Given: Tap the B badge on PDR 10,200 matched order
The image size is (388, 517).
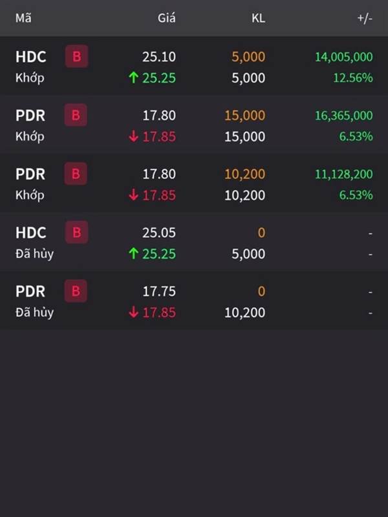Looking at the screenshot, I should [76, 173].
